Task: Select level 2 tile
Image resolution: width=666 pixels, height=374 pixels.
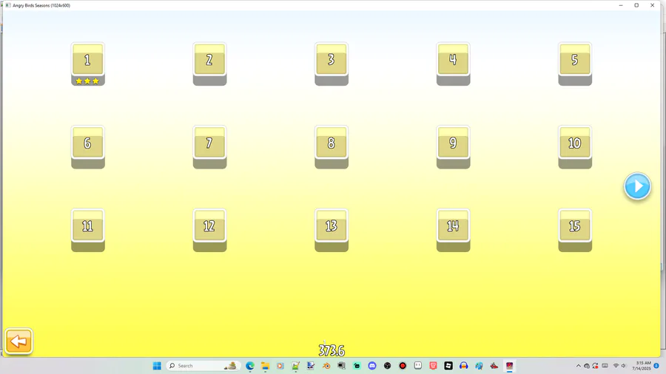Action: 210,64
